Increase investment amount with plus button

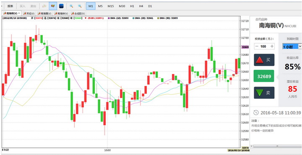point(272,46)
